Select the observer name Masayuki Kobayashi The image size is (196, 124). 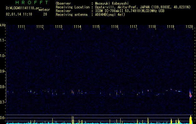pyautogui.click(x=112, y=3)
